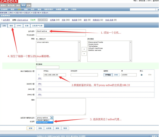The height and width of the screenshot is (137, 159).
Task: Click the empty visible name field
Action: tap(61, 35)
